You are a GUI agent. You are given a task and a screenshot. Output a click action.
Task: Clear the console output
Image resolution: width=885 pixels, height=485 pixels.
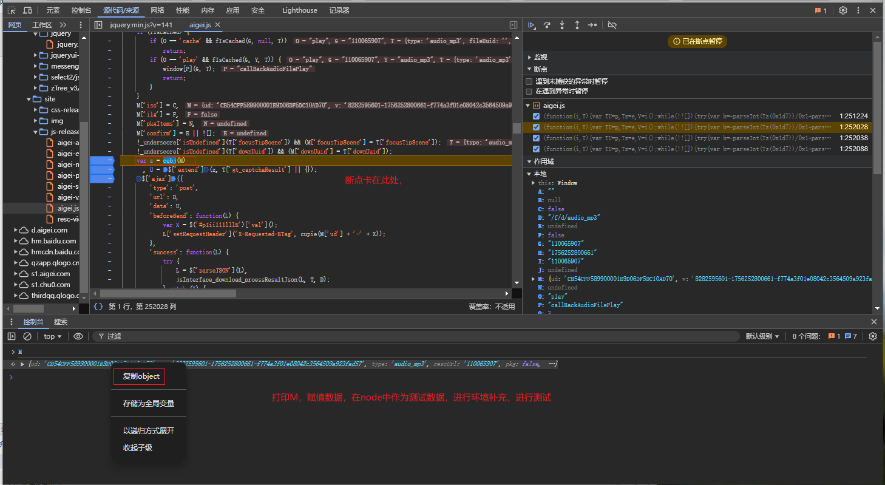coord(27,336)
